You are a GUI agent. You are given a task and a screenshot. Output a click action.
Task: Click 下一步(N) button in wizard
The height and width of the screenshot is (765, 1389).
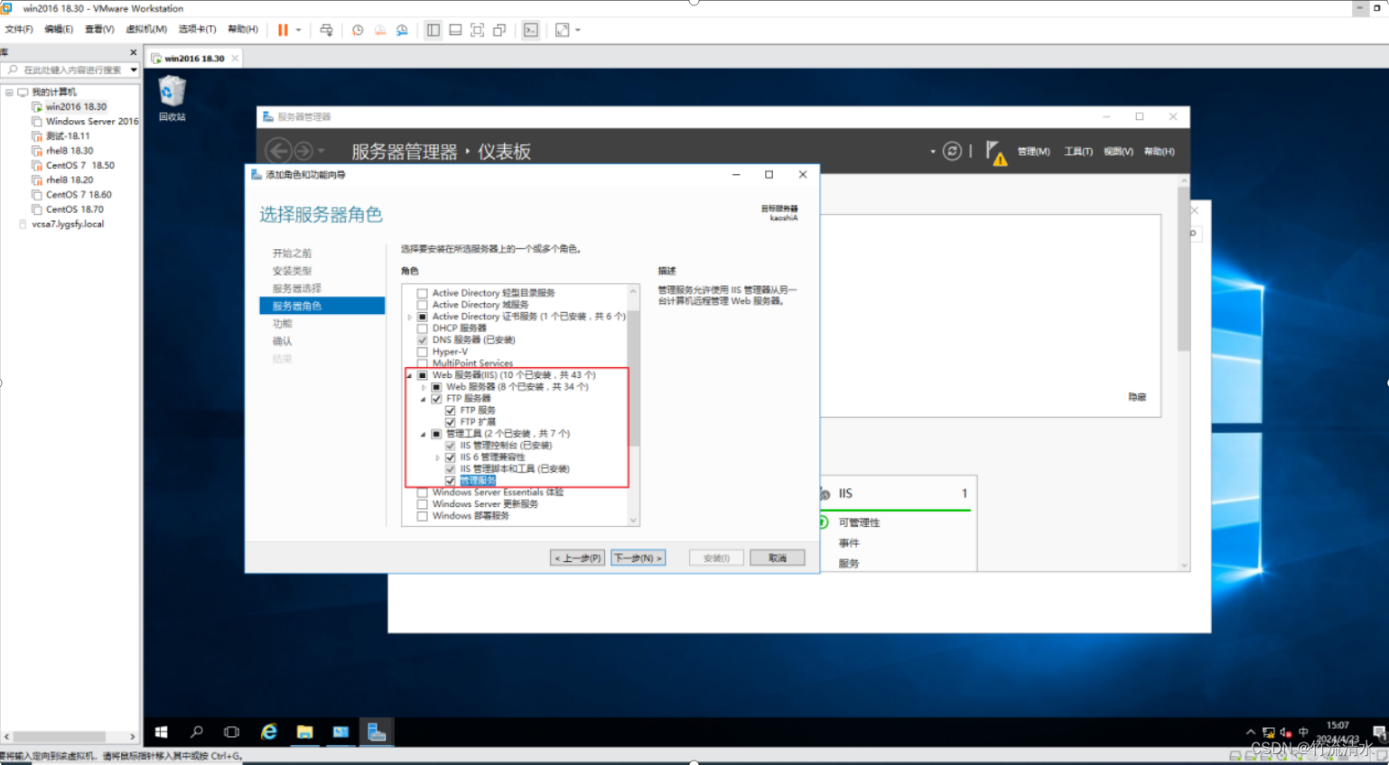[x=638, y=558]
